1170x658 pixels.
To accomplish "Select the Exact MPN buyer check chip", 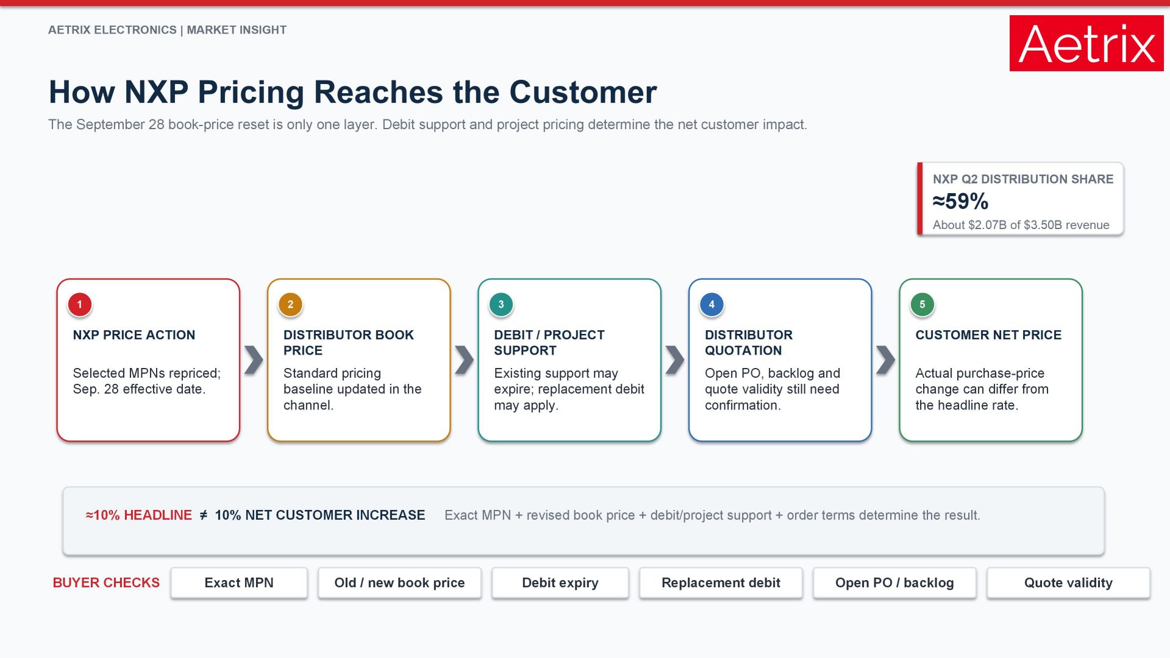I will coord(239,583).
